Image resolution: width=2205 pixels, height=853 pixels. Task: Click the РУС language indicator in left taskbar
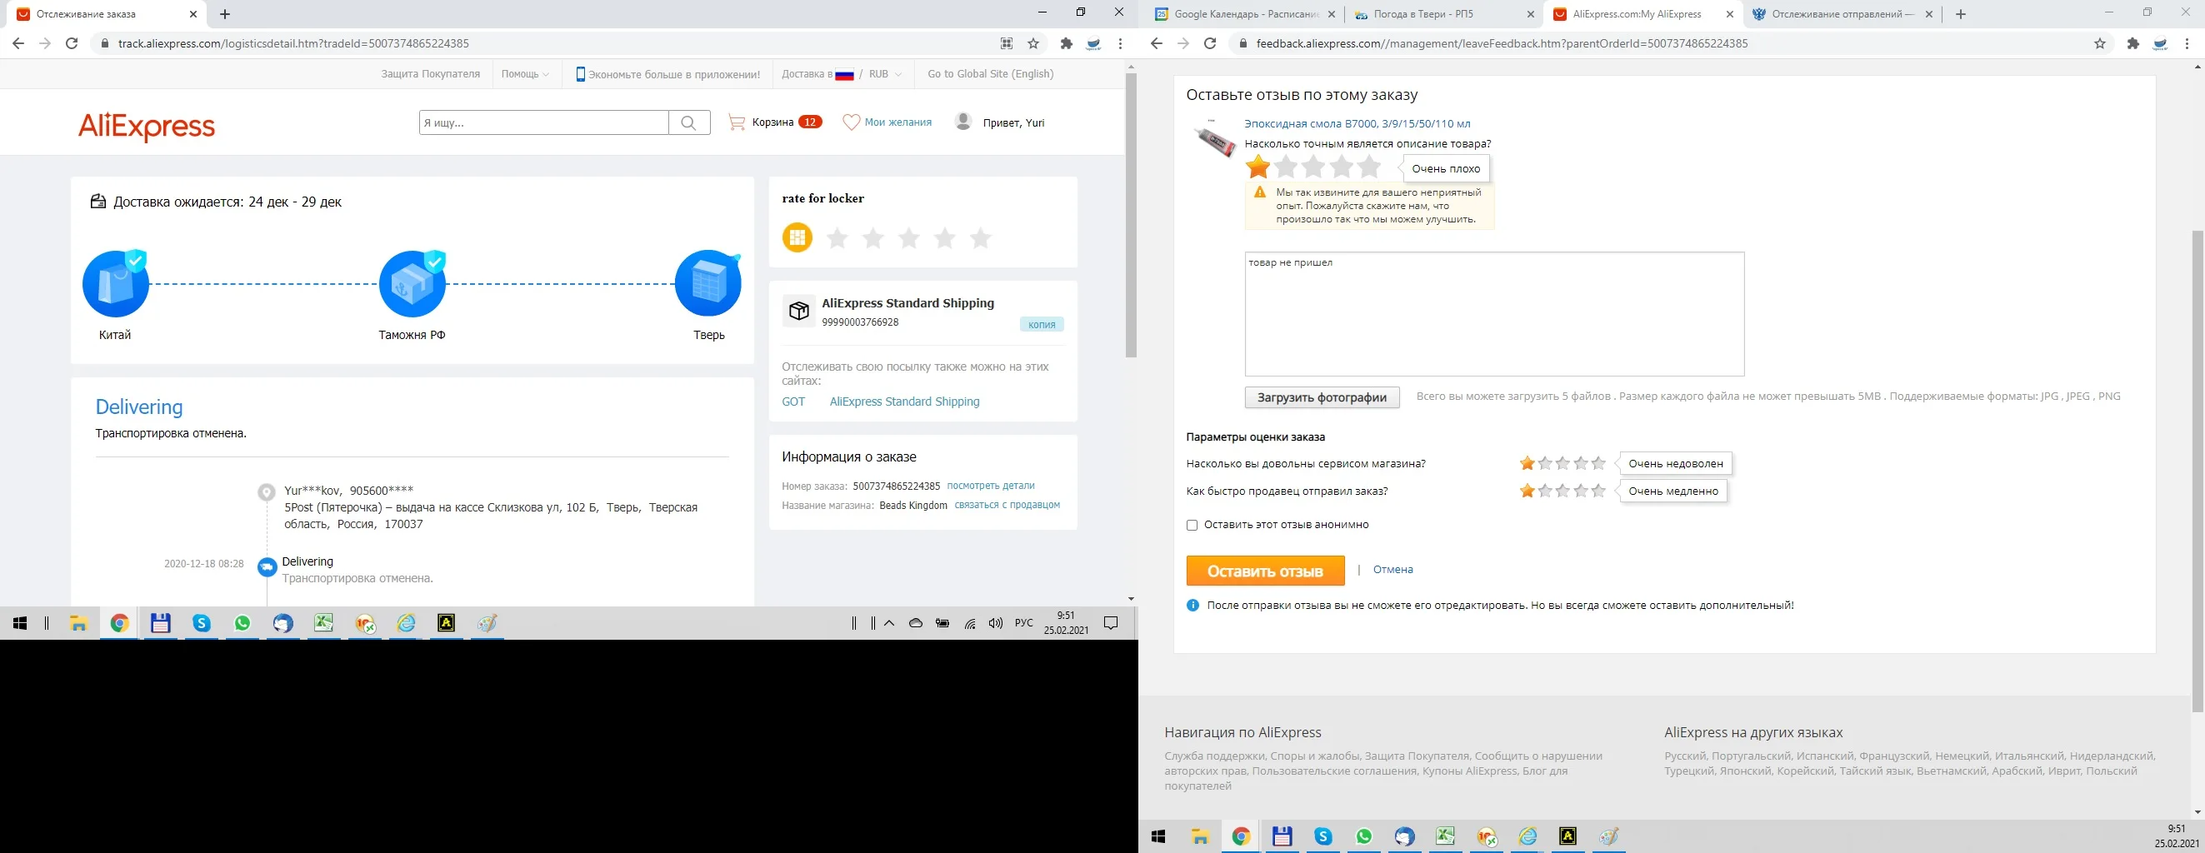point(1023,624)
